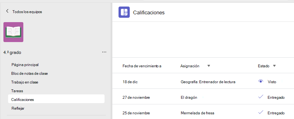Open the Mermelada de fresa assignment
Viewport: 294px width, 119px height.
point(198,113)
